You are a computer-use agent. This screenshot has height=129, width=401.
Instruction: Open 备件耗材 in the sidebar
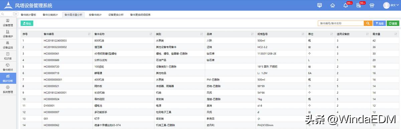click(x=8, y=67)
